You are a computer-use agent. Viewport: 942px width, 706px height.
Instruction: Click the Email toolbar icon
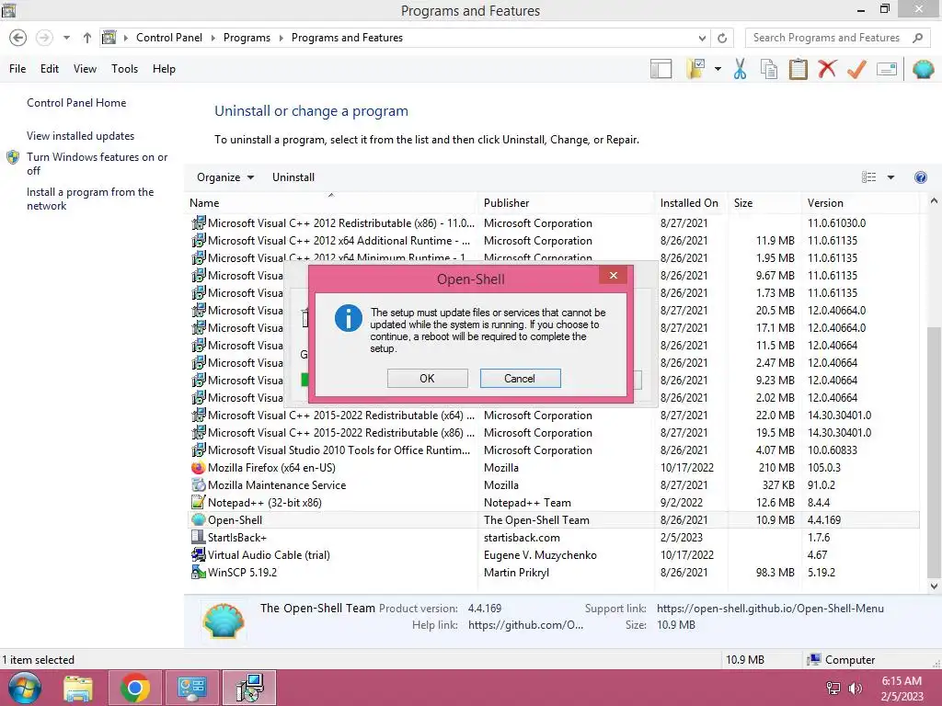[887, 69]
